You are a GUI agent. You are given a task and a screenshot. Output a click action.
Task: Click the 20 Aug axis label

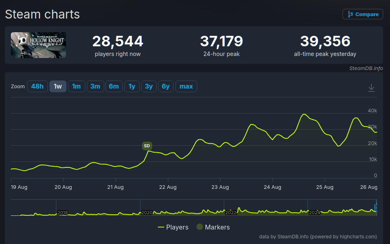tap(63, 187)
